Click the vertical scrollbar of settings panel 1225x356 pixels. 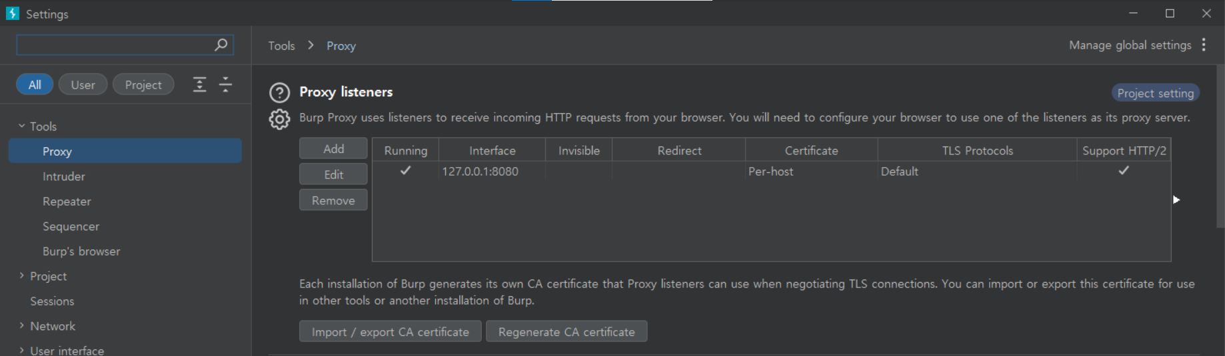1220,146
